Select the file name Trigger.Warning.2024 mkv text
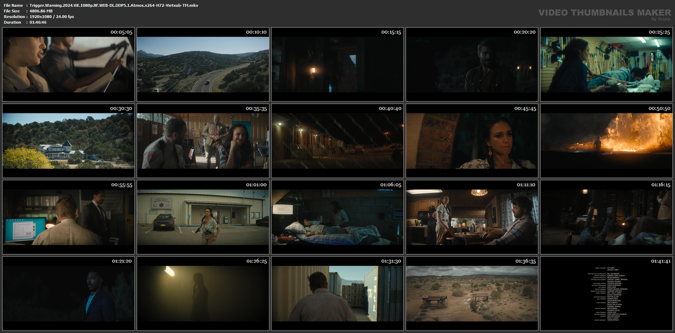Screen dimensions: 675x333 [114, 5]
